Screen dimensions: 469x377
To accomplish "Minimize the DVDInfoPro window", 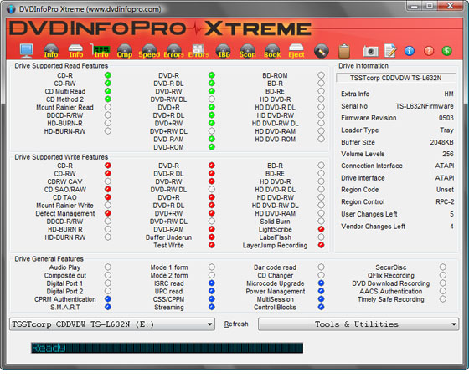I will coord(415,6).
